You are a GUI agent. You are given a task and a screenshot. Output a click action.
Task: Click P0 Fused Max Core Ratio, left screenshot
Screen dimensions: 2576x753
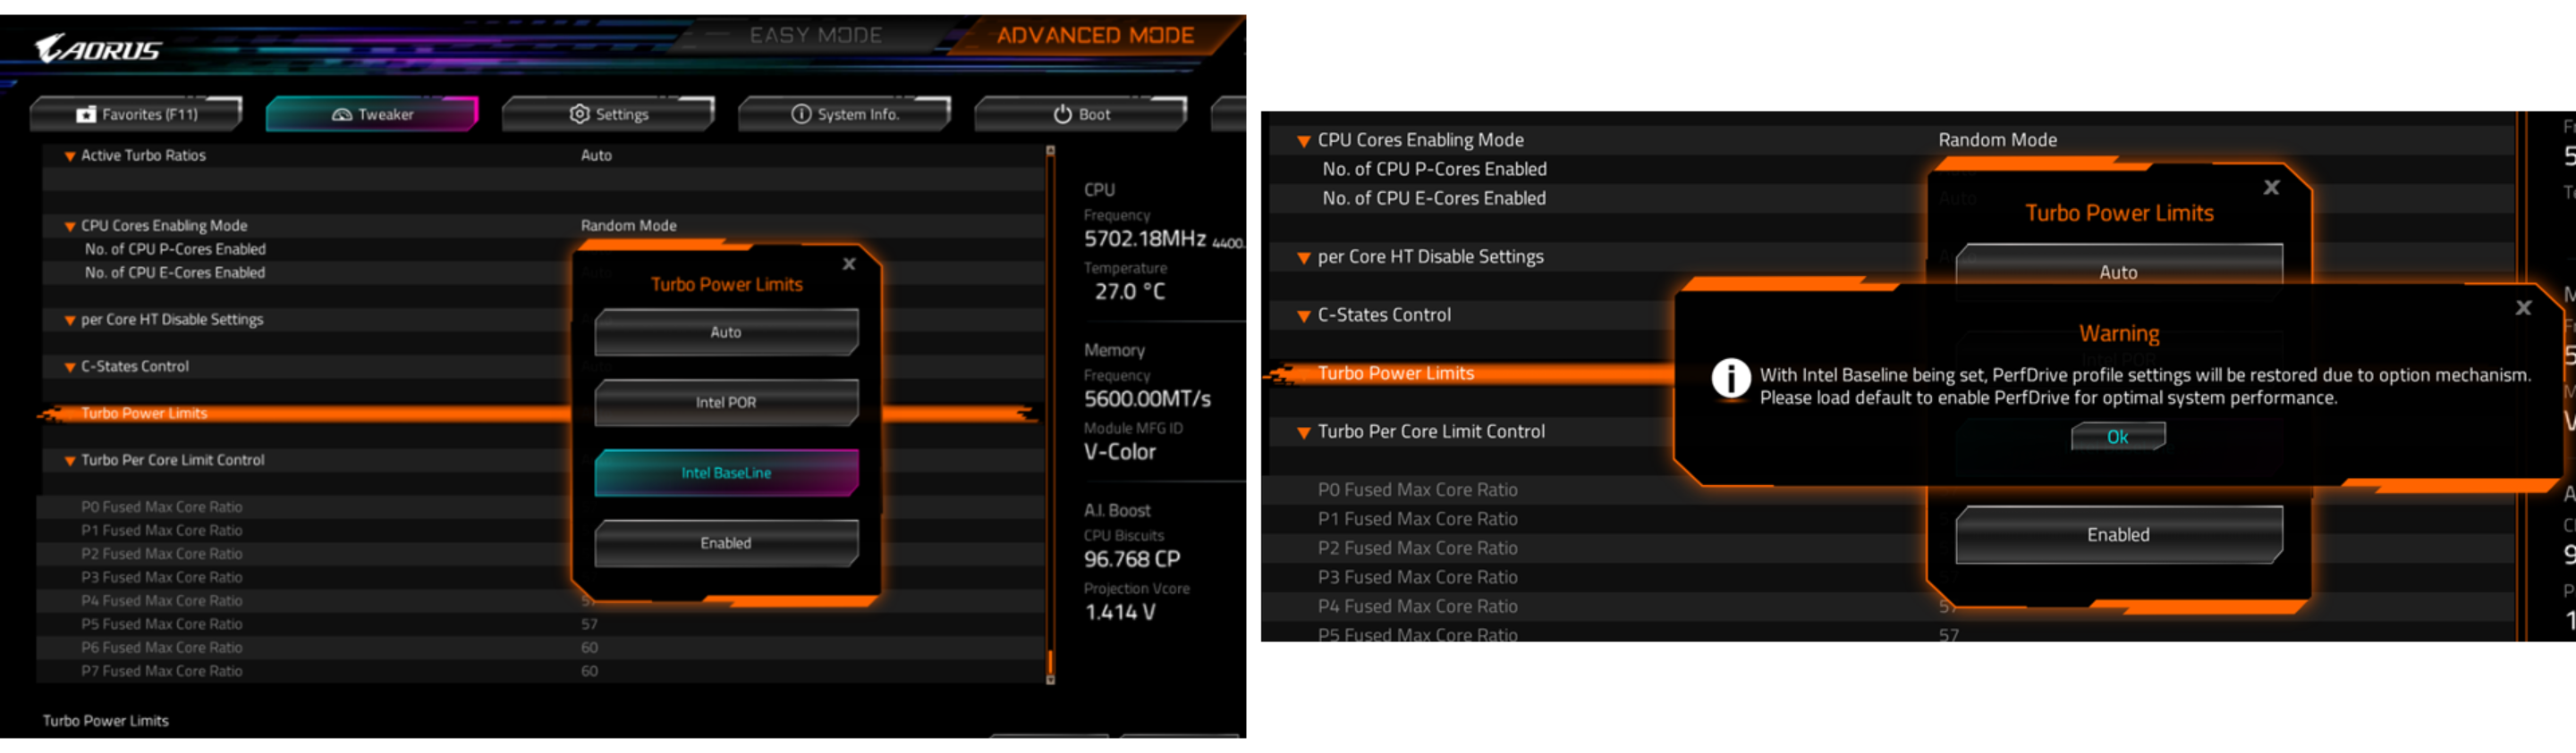(162, 507)
